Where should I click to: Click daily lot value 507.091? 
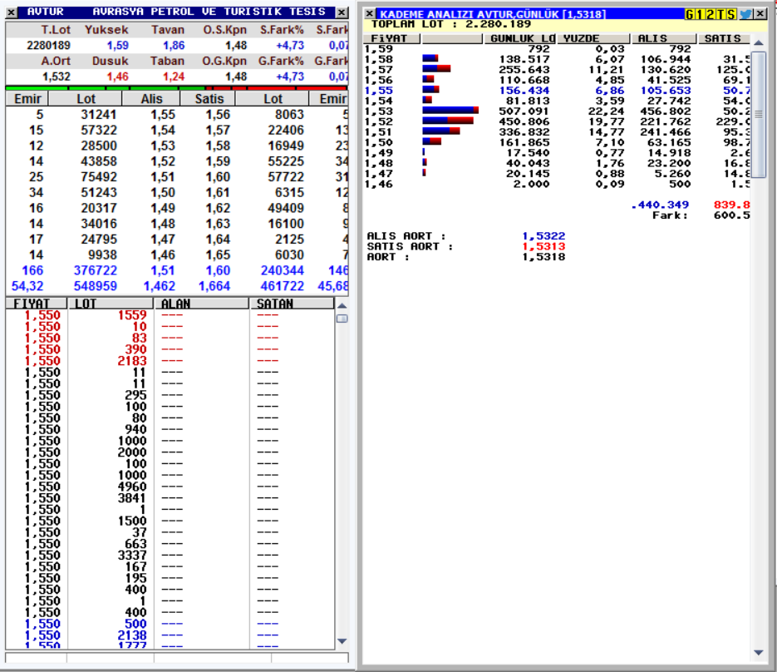[524, 111]
